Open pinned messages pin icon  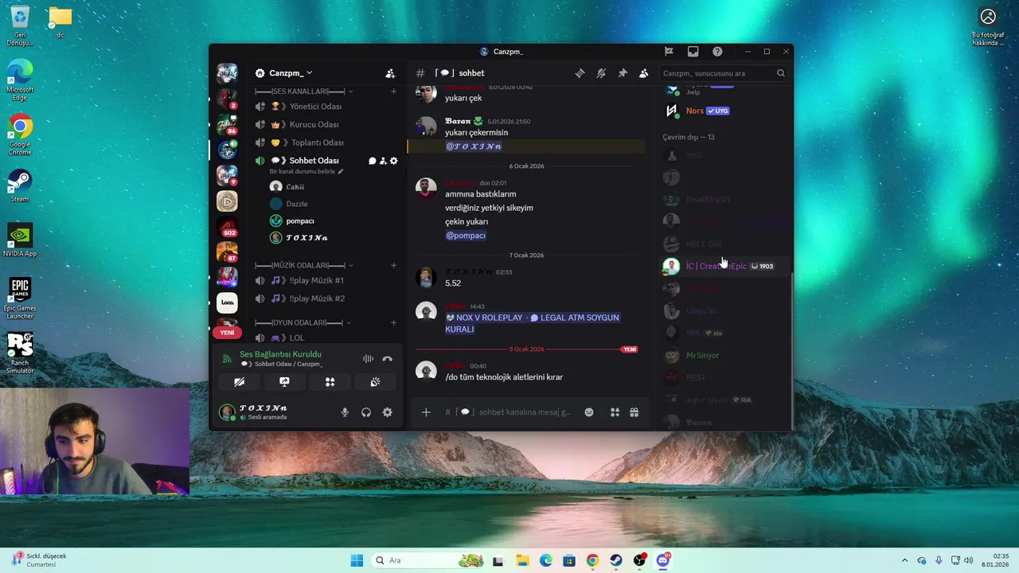click(623, 73)
